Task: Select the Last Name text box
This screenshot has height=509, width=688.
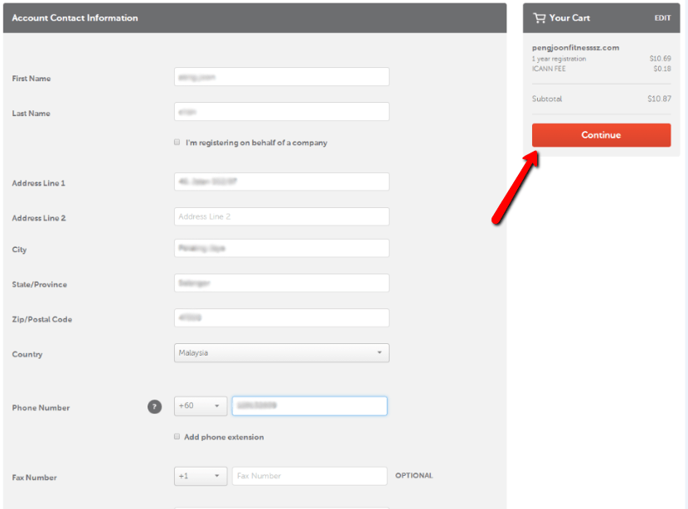Action: click(x=281, y=112)
